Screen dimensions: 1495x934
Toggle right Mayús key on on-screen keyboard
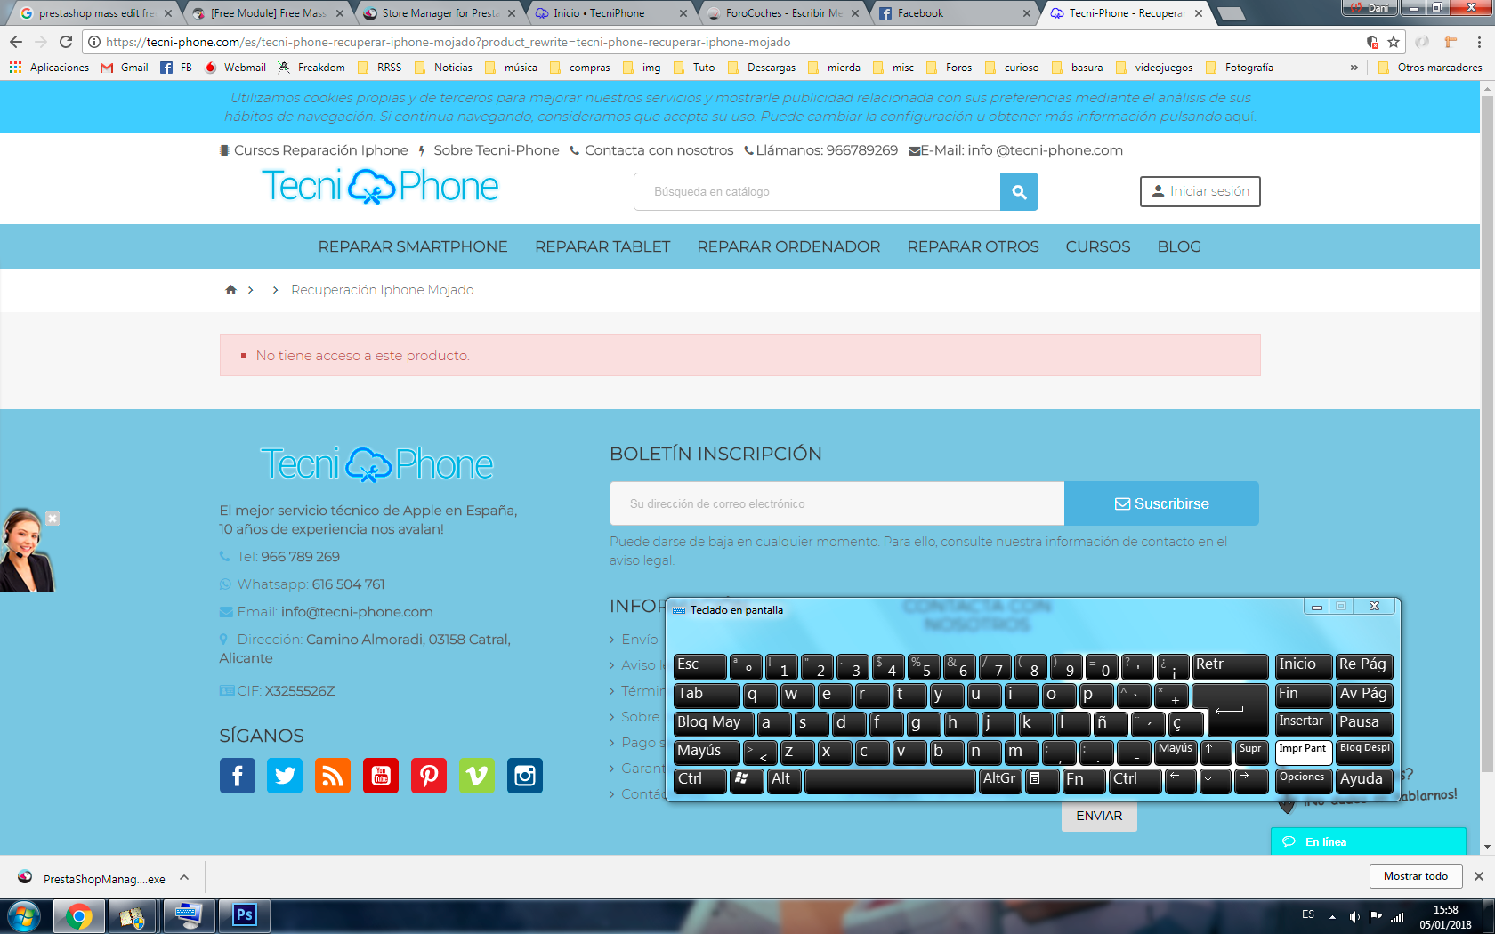1176,752
